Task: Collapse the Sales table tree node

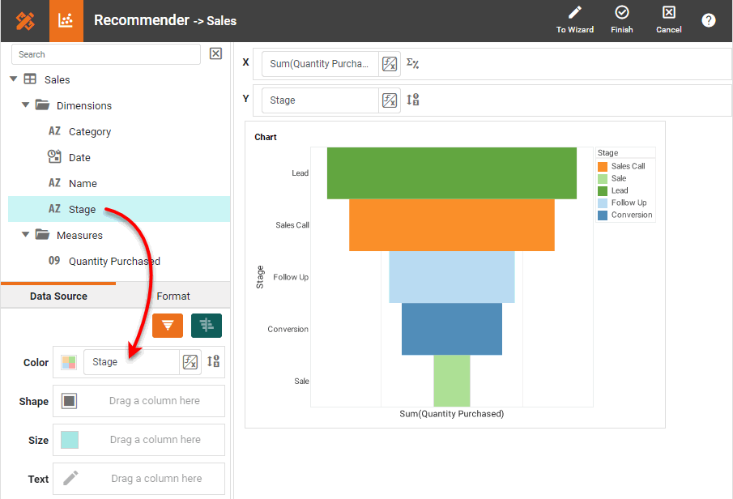Action: pyautogui.click(x=13, y=79)
